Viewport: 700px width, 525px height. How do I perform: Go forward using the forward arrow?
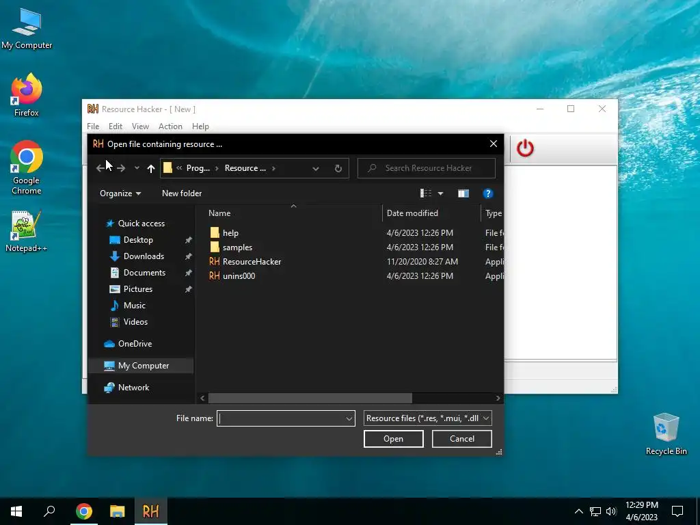pos(121,168)
